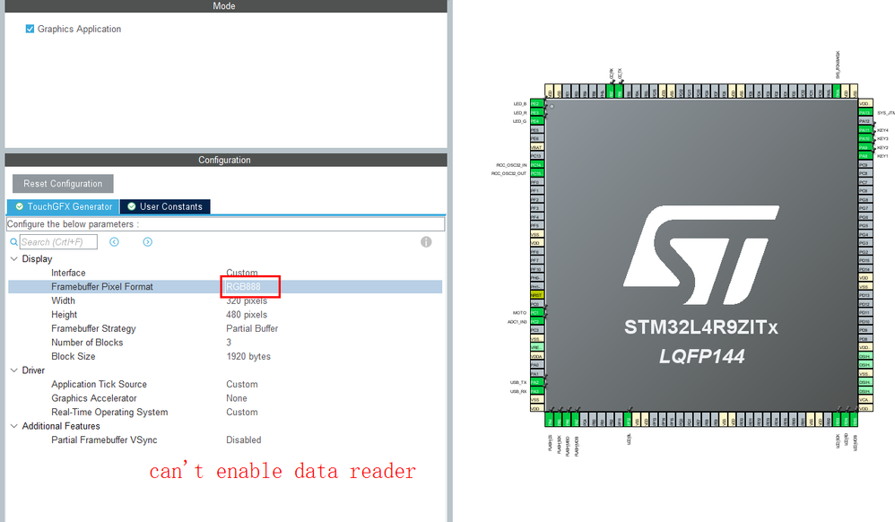Open the Framebuffer Strategy Partial Buffer dropdown

point(252,328)
